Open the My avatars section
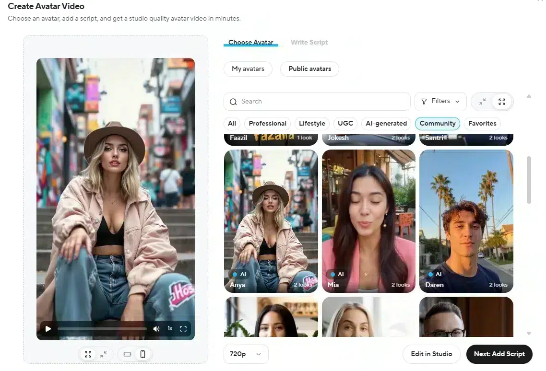Screen dimensions: 546x371 (x=248, y=69)
